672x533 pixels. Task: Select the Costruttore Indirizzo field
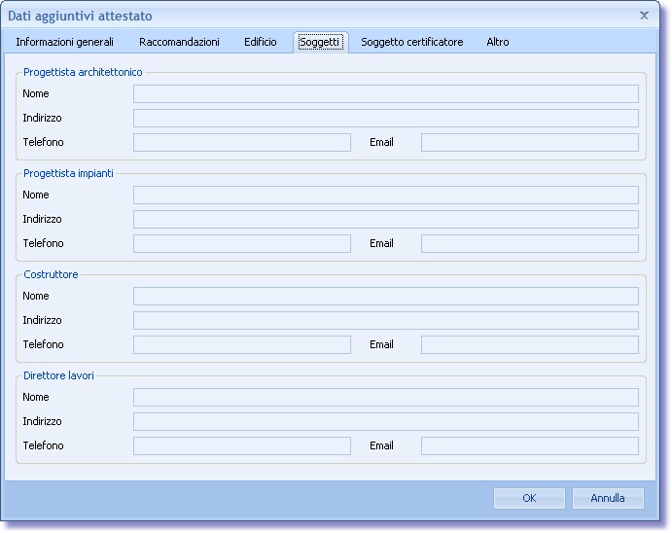click(386, 321)
